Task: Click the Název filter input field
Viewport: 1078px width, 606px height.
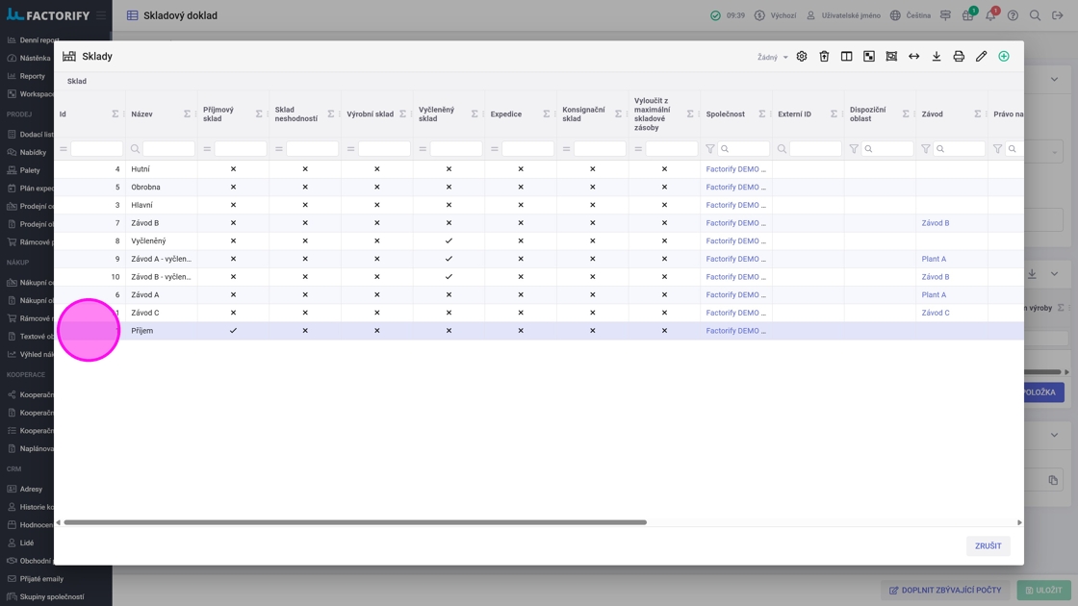Action: coord(168,149)
